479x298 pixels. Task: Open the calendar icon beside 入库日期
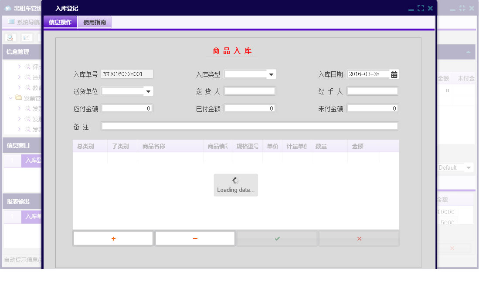click(x=394, y=74)
